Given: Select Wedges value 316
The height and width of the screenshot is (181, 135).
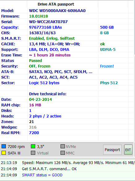Looking at the screenshot, I should pyautogui.click(x=33, y=127).
